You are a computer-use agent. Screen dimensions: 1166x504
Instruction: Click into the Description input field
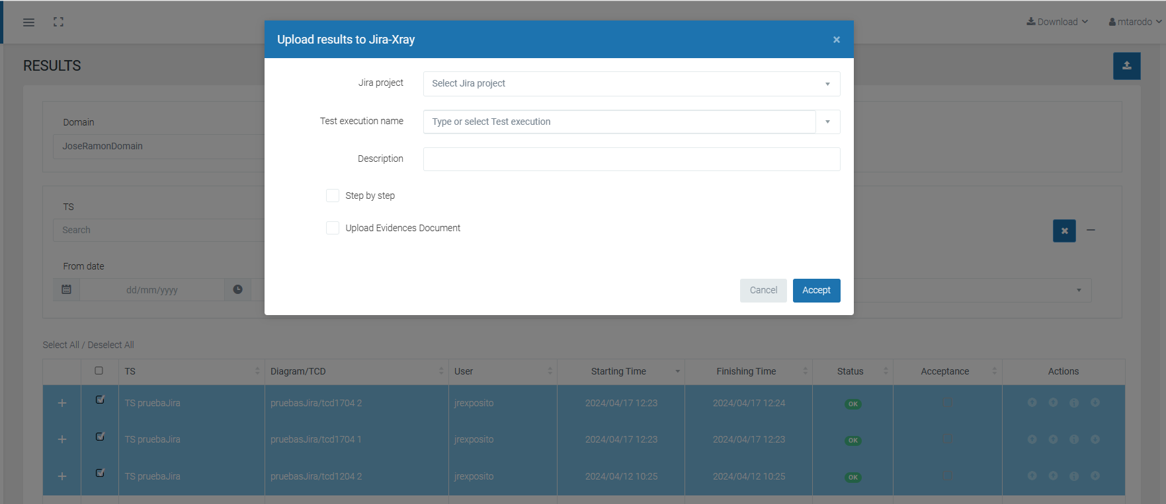click(x=631, y=159)
